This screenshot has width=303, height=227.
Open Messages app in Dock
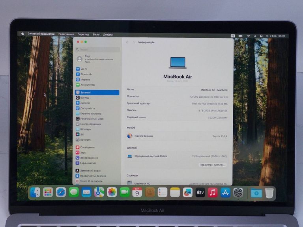coord(74,192)
